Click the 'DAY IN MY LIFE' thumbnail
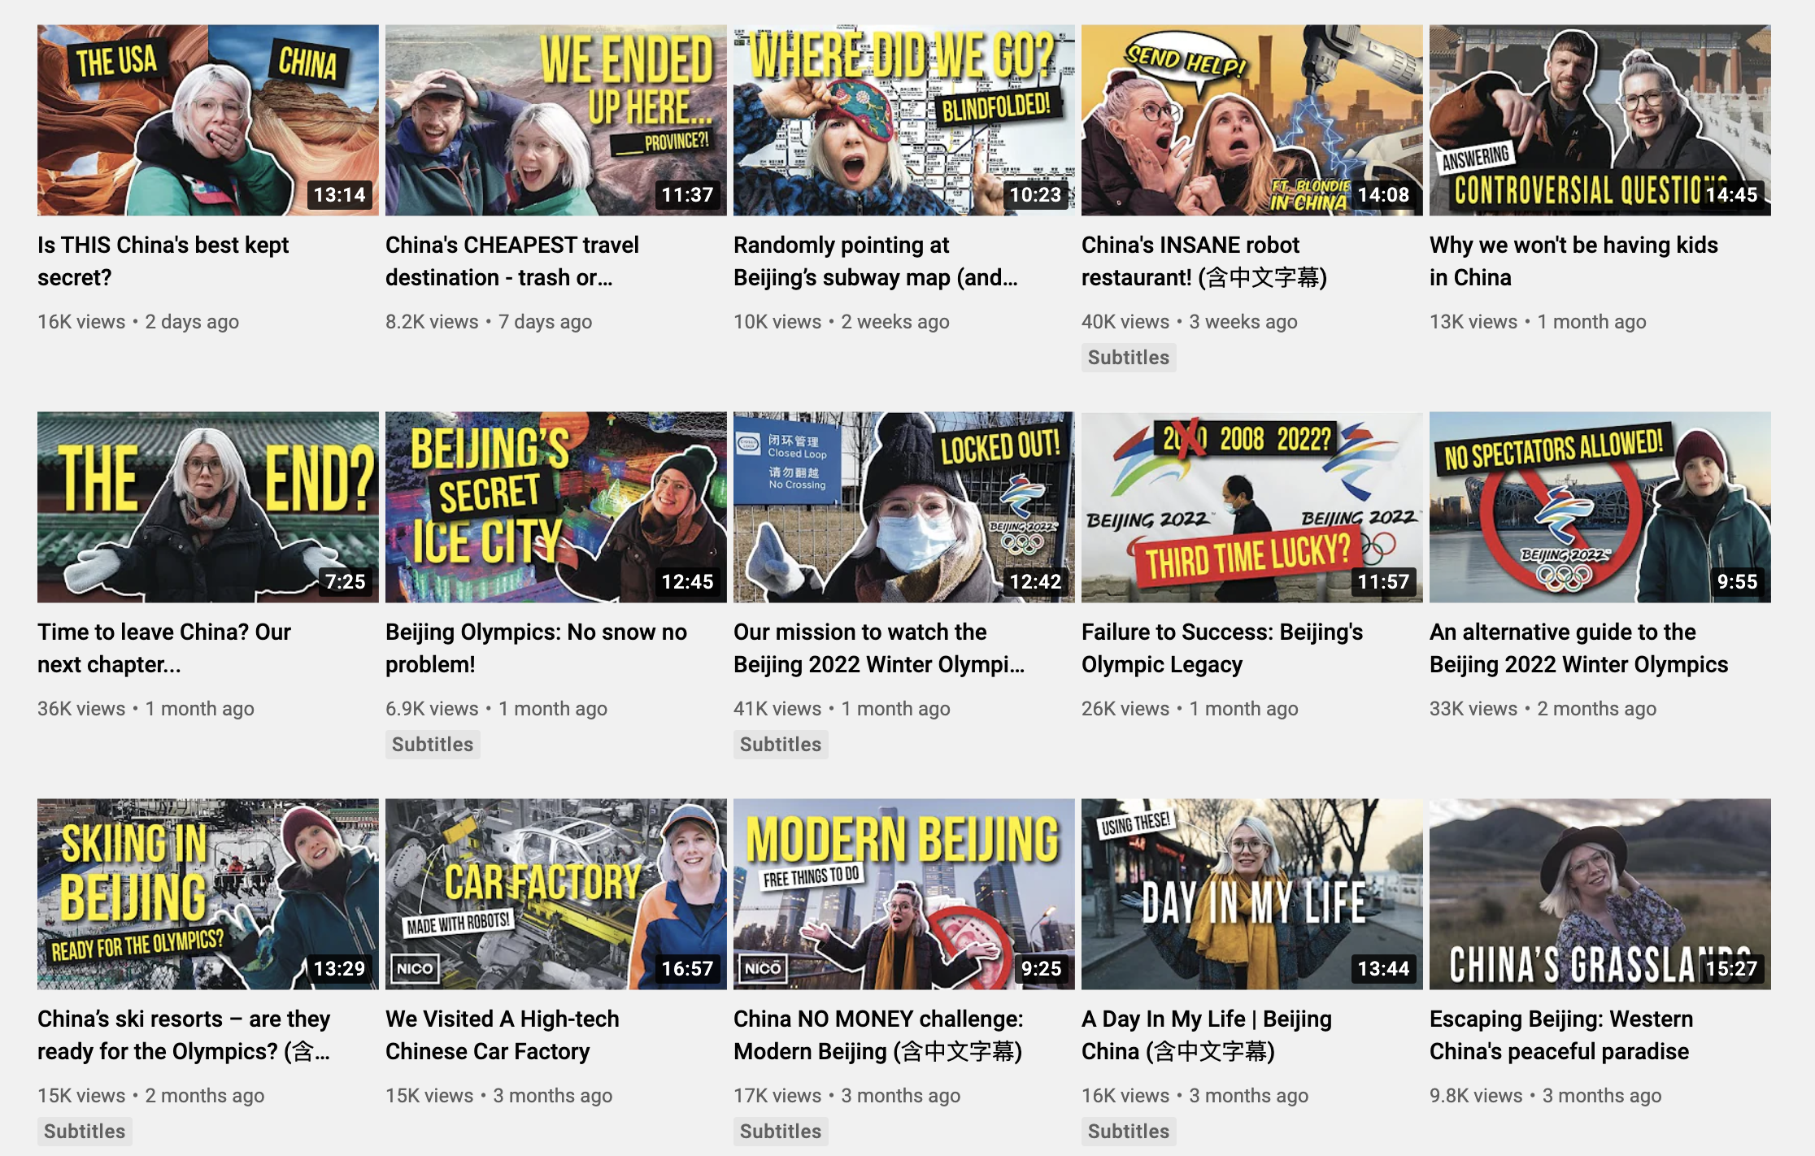The width and height of the screenshot is (1815, 1156). pyautogui.click(x=1251, y=893)
